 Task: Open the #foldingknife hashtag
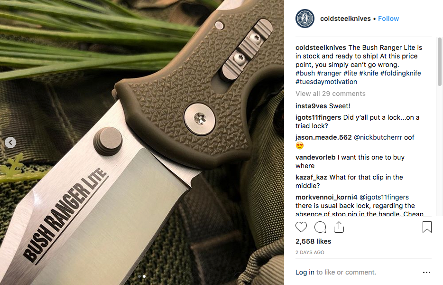(x=400, y=73)
